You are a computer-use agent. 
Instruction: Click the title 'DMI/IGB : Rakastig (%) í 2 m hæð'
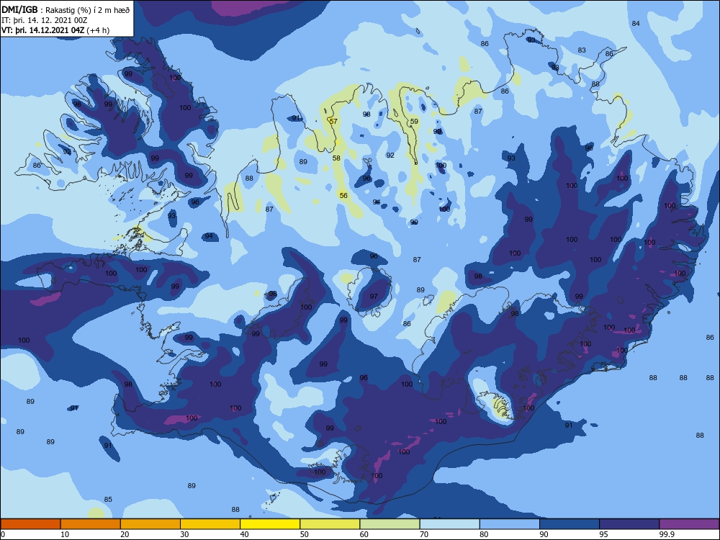pos(66,10)
